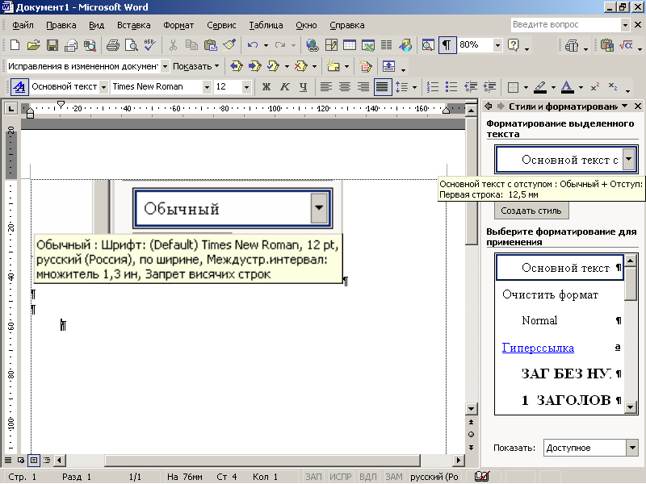Insert a hyperlink with the globe icon
Image resolution: width=646 pixels, height=484 pixels.
pos(313,45)
